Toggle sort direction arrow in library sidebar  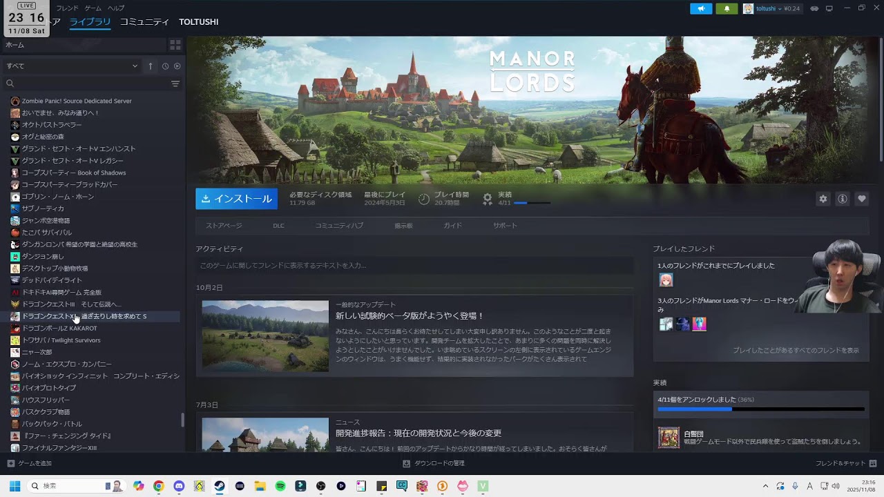click(151, 66)
